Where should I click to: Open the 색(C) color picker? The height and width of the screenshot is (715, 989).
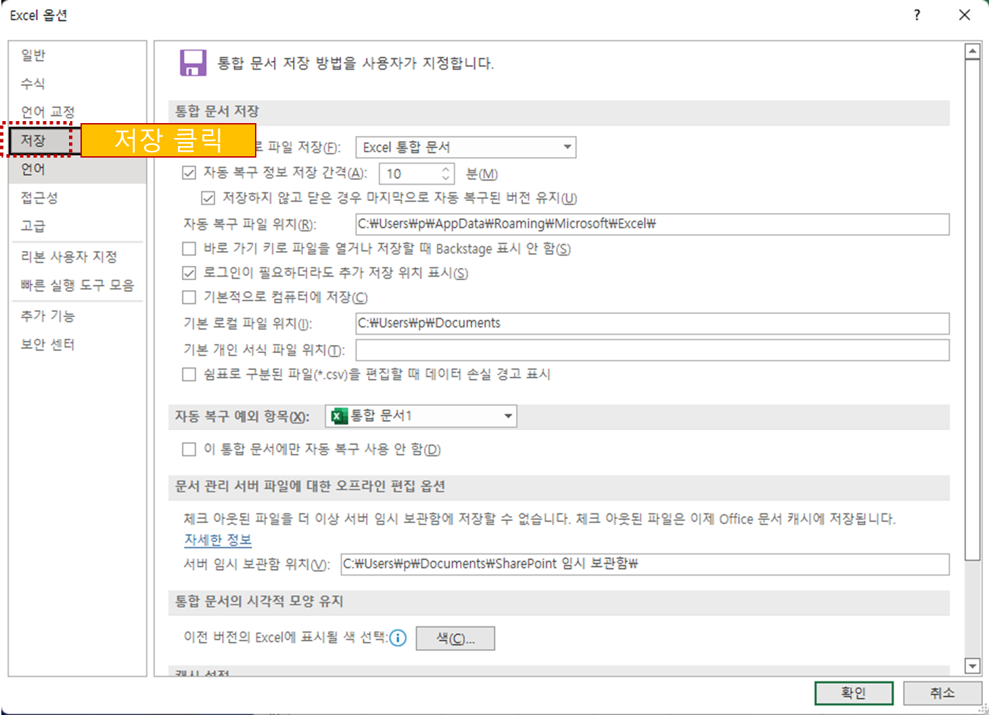click(x=455, y=638)
